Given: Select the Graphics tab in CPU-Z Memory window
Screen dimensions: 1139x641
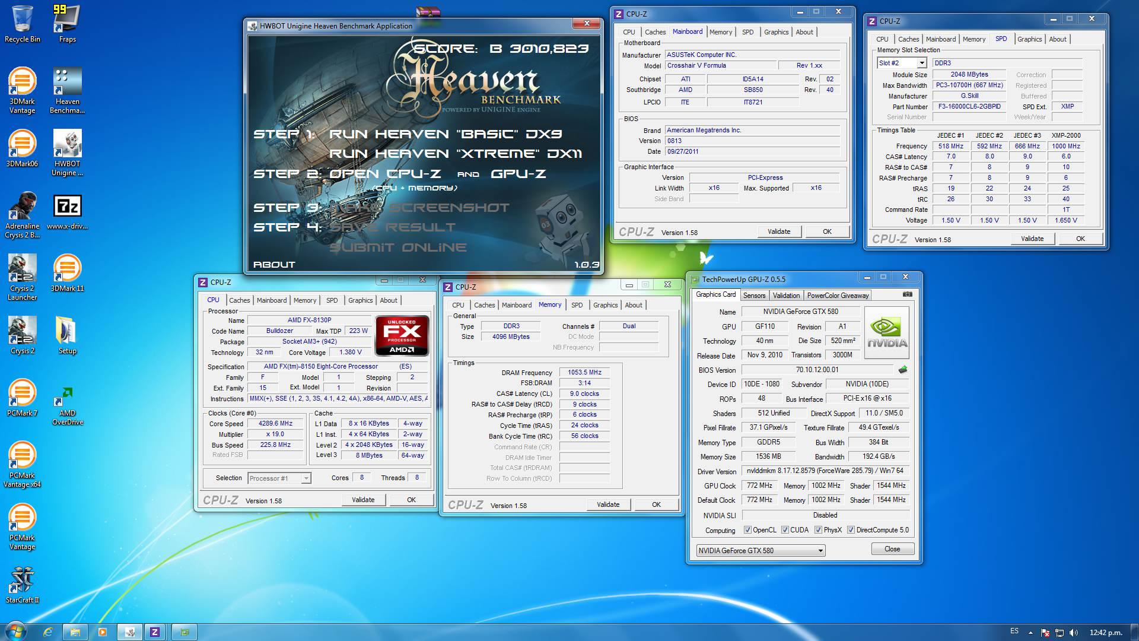Looking at the screenshot, I should pyautogui.click(x=605, y=305).
